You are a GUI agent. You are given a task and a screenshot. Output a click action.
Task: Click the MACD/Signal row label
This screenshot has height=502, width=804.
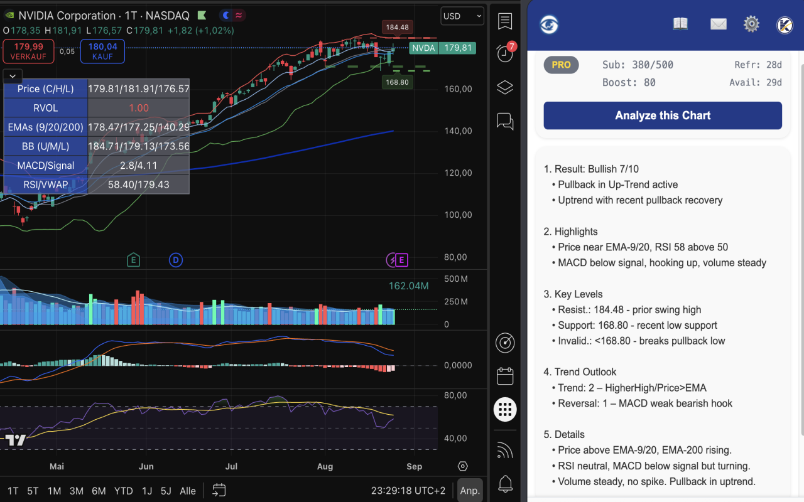coord(46,166)
